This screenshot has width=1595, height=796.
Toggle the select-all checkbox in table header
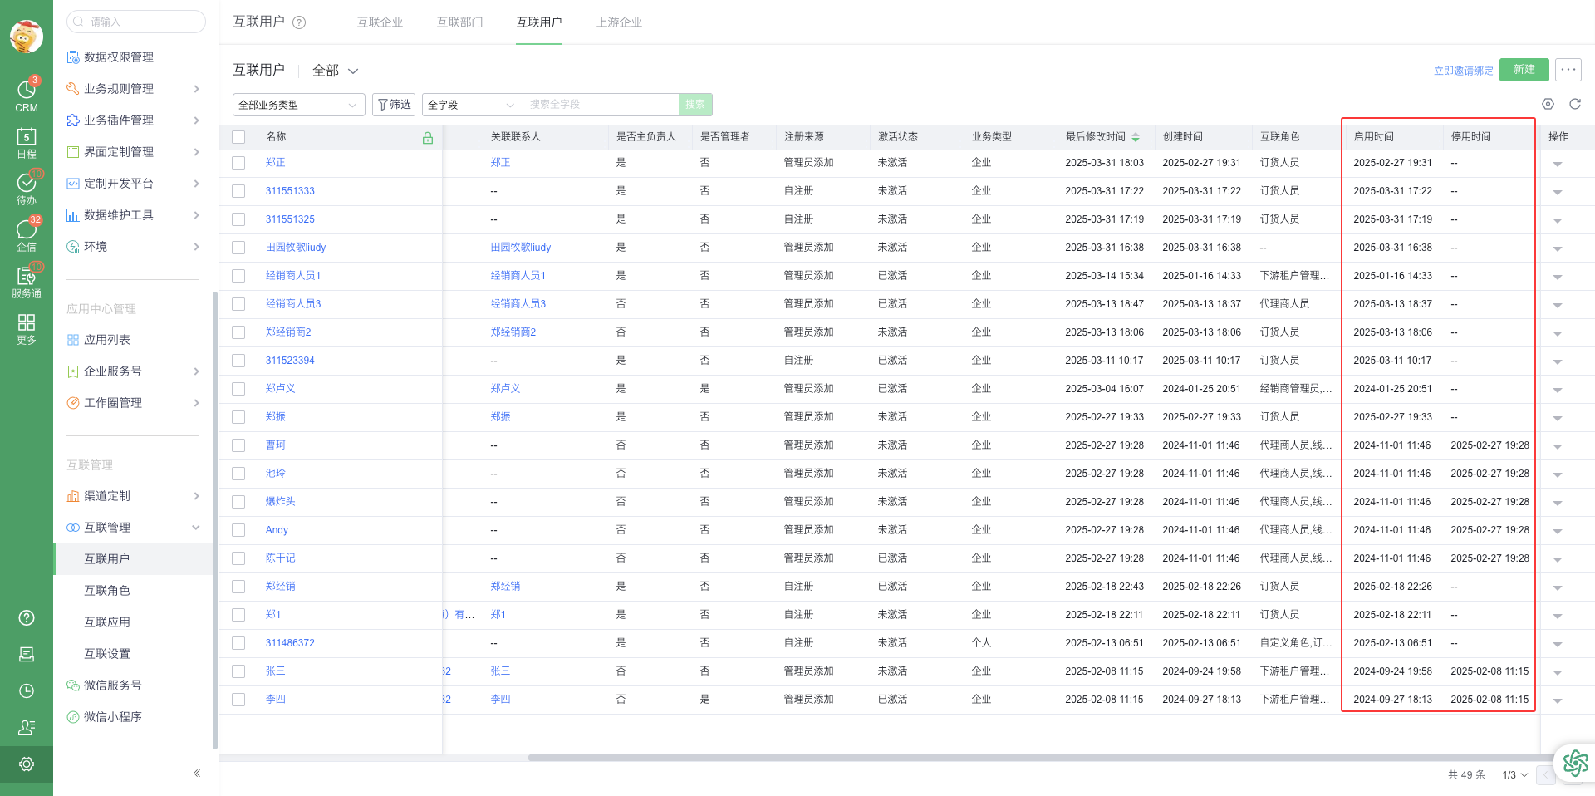point(238,137)
